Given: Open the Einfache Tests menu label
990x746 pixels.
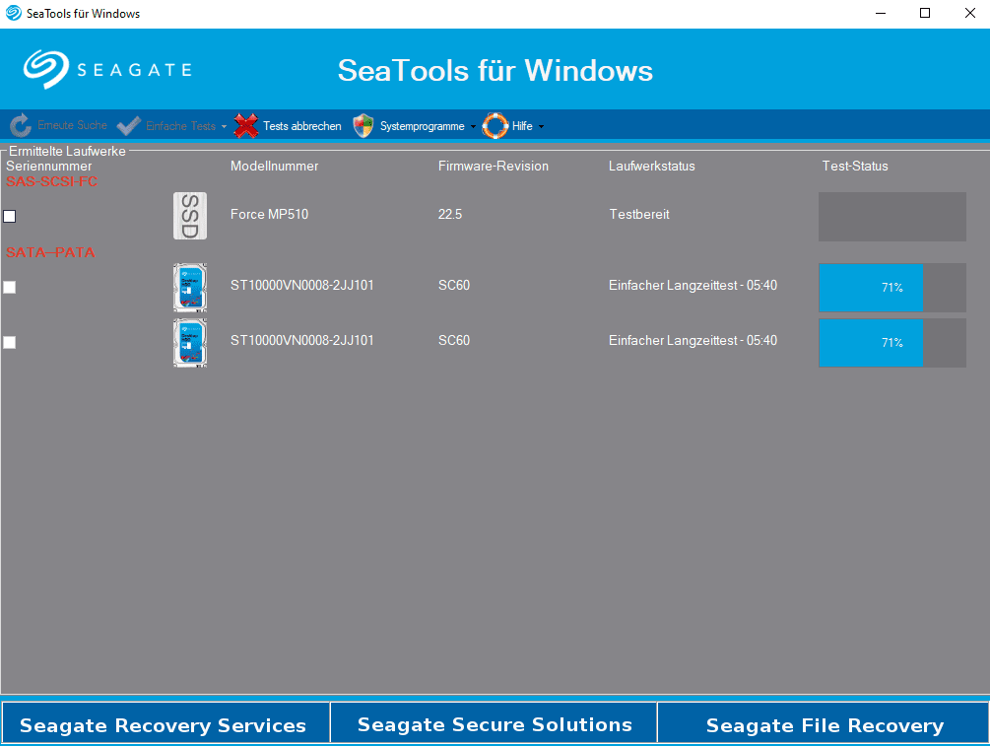Looking at the screenshot, I should (x=180, y=126).
